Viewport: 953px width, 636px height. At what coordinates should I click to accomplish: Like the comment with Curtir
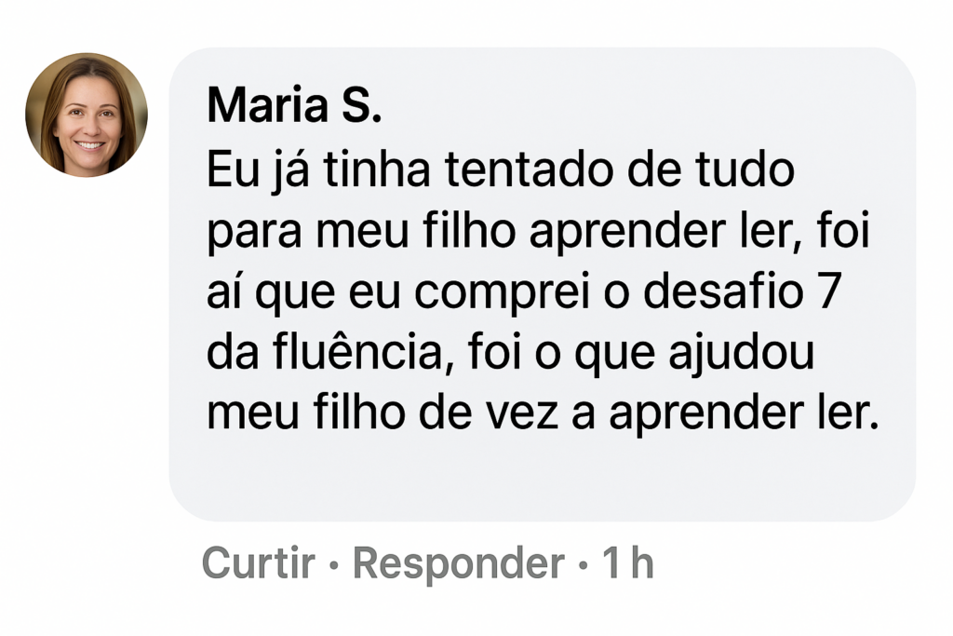[258, 563]
